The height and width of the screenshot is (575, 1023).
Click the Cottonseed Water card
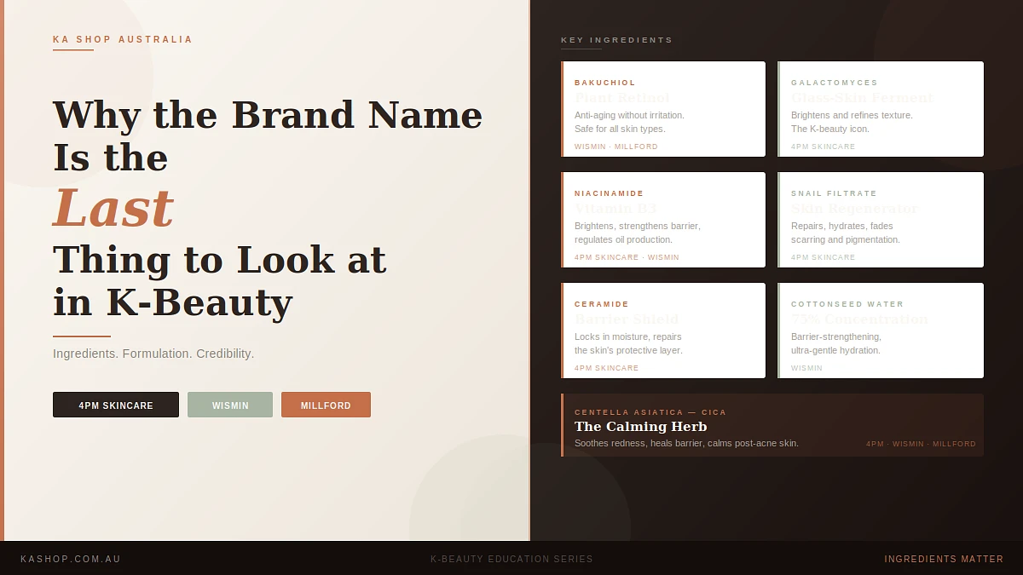pos(881,331)
